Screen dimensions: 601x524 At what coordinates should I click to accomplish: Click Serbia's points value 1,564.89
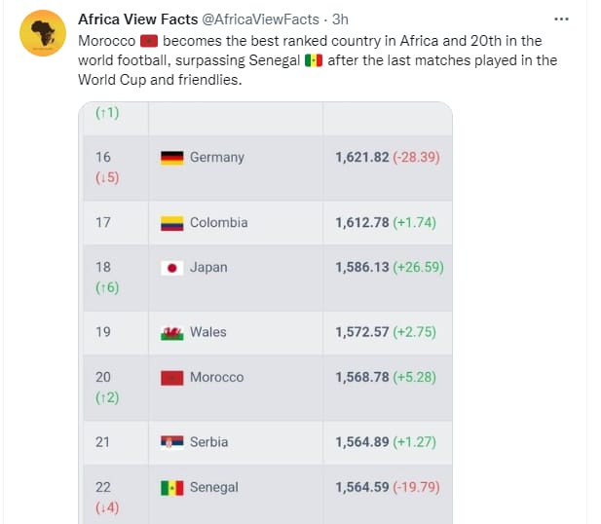362,442
